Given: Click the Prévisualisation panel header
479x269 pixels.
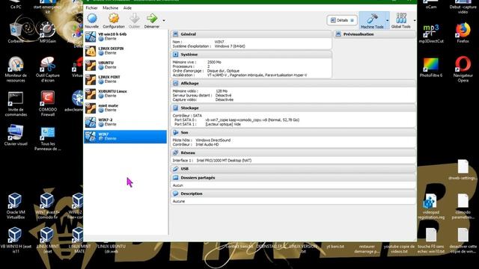Looking at the screenshot, I should (x=374, y=34).
